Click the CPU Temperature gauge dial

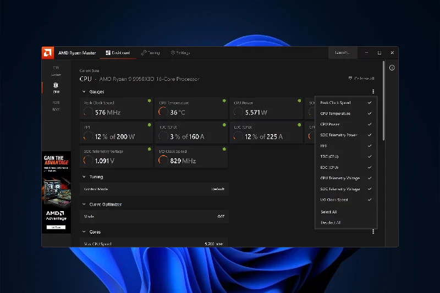(163, 112)
